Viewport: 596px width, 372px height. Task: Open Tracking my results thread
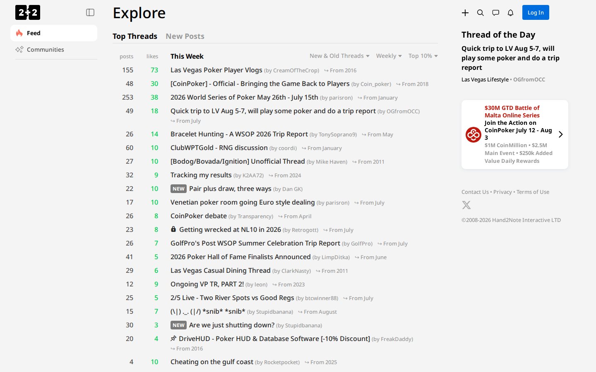[201, 175]
